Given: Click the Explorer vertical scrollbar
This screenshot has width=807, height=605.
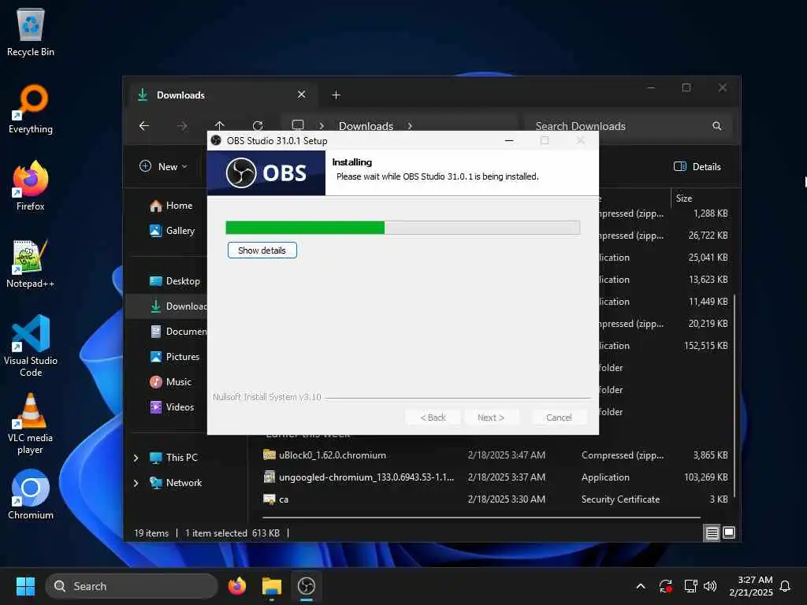Looking at the screenshot, I should coord(734,396).
